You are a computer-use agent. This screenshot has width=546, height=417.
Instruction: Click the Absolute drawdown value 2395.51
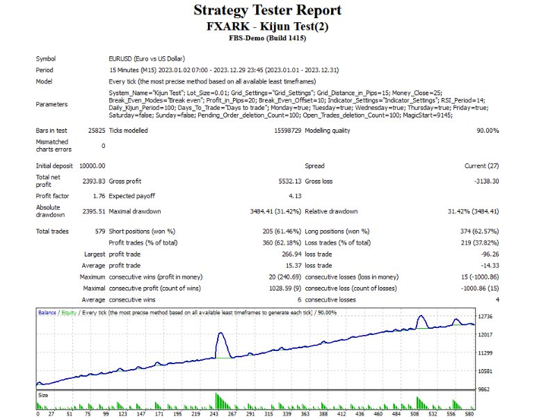point(94,211)
